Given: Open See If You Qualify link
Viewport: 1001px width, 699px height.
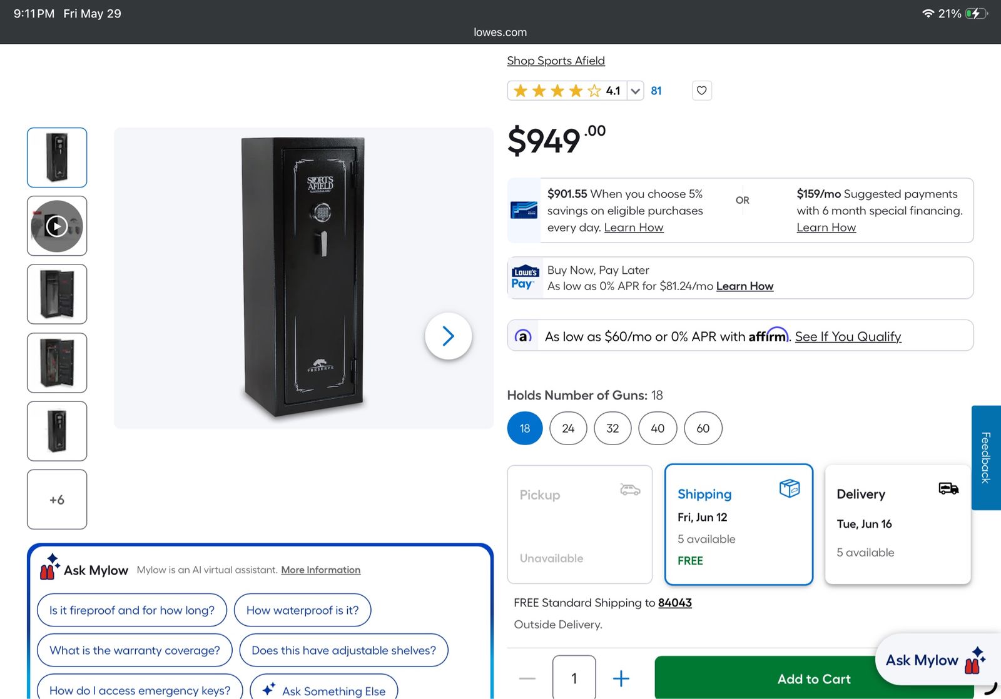Looking at the screenshot, I should [848, 336].
